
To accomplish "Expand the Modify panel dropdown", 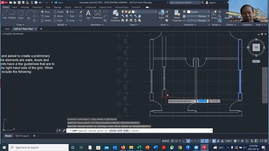I will (62, 25).
